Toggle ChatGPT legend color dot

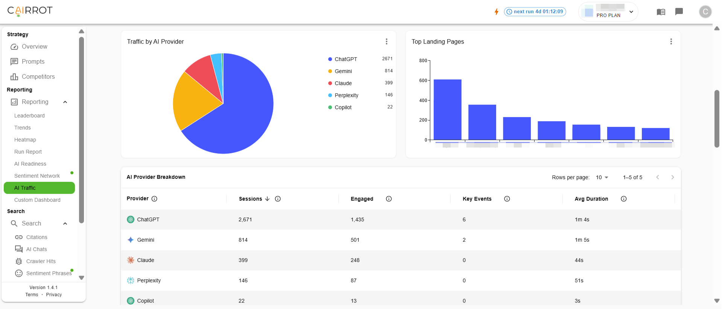click(330, 59)
